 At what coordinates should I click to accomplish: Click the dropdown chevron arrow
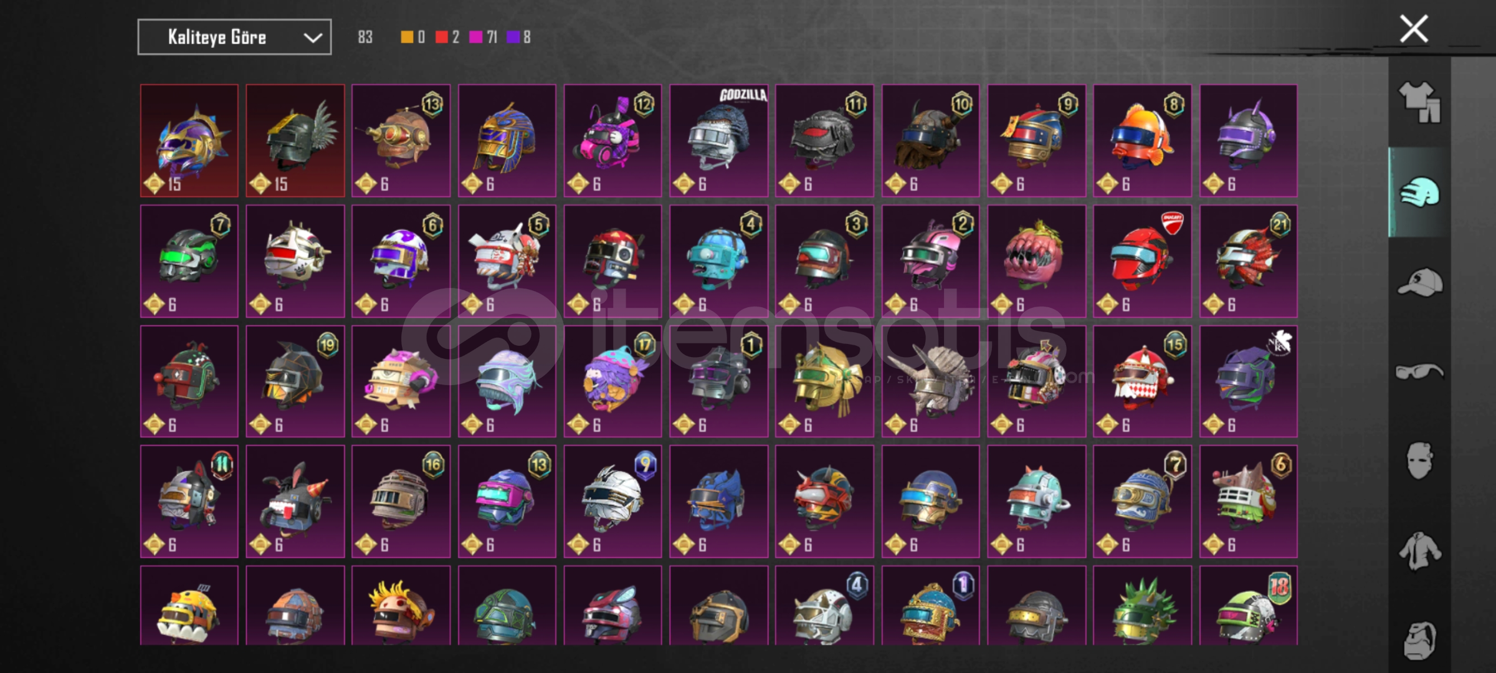[x=313, y=38]
